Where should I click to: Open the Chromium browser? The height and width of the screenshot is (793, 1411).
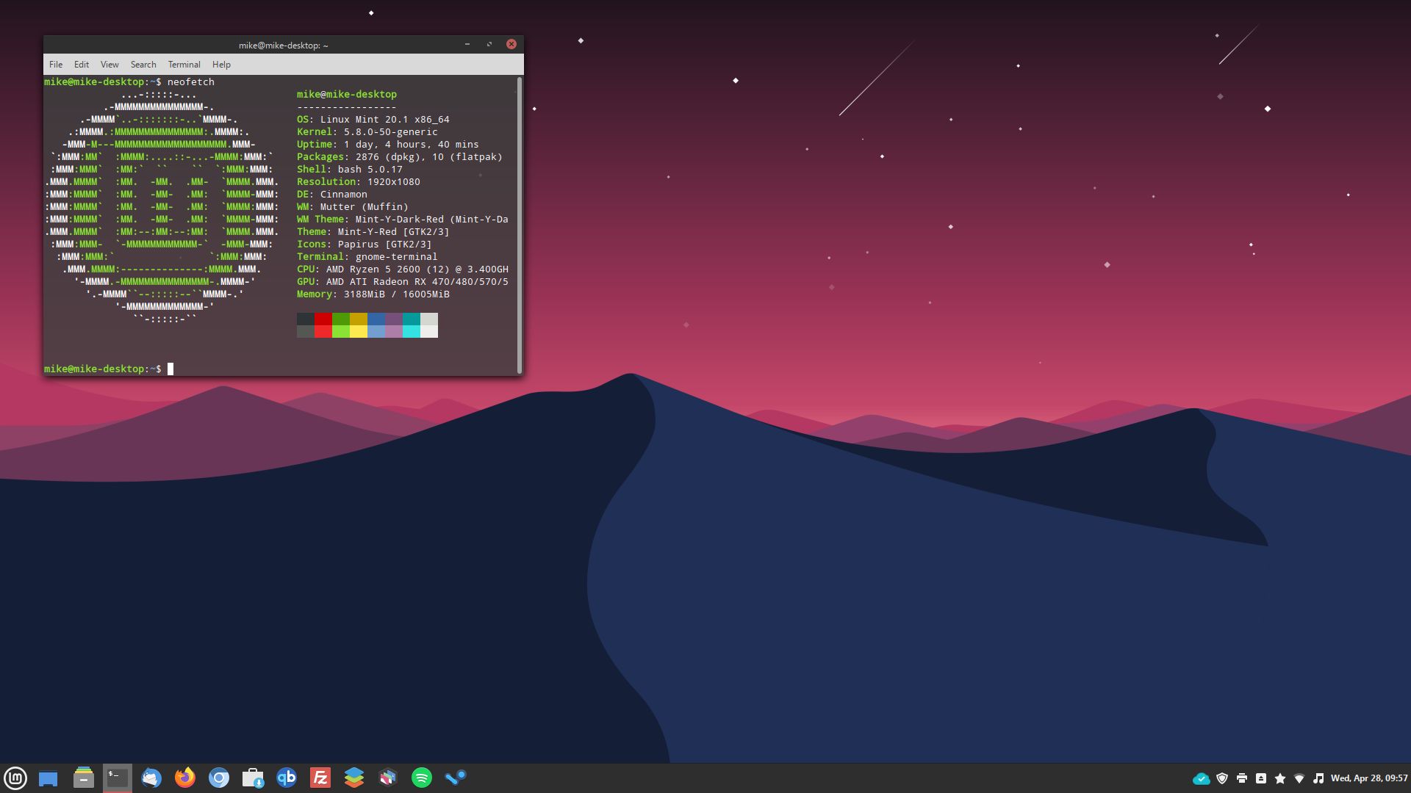click(220, 778)
